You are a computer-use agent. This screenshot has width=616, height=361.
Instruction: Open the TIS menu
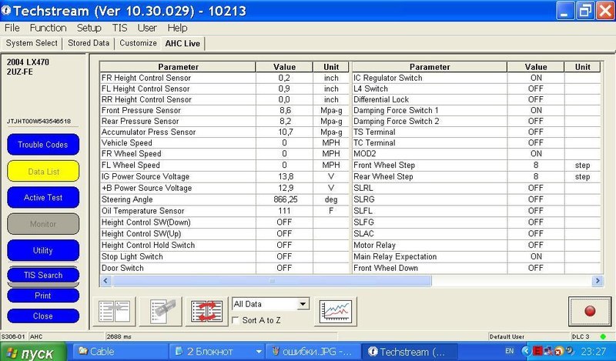point(119,28)
